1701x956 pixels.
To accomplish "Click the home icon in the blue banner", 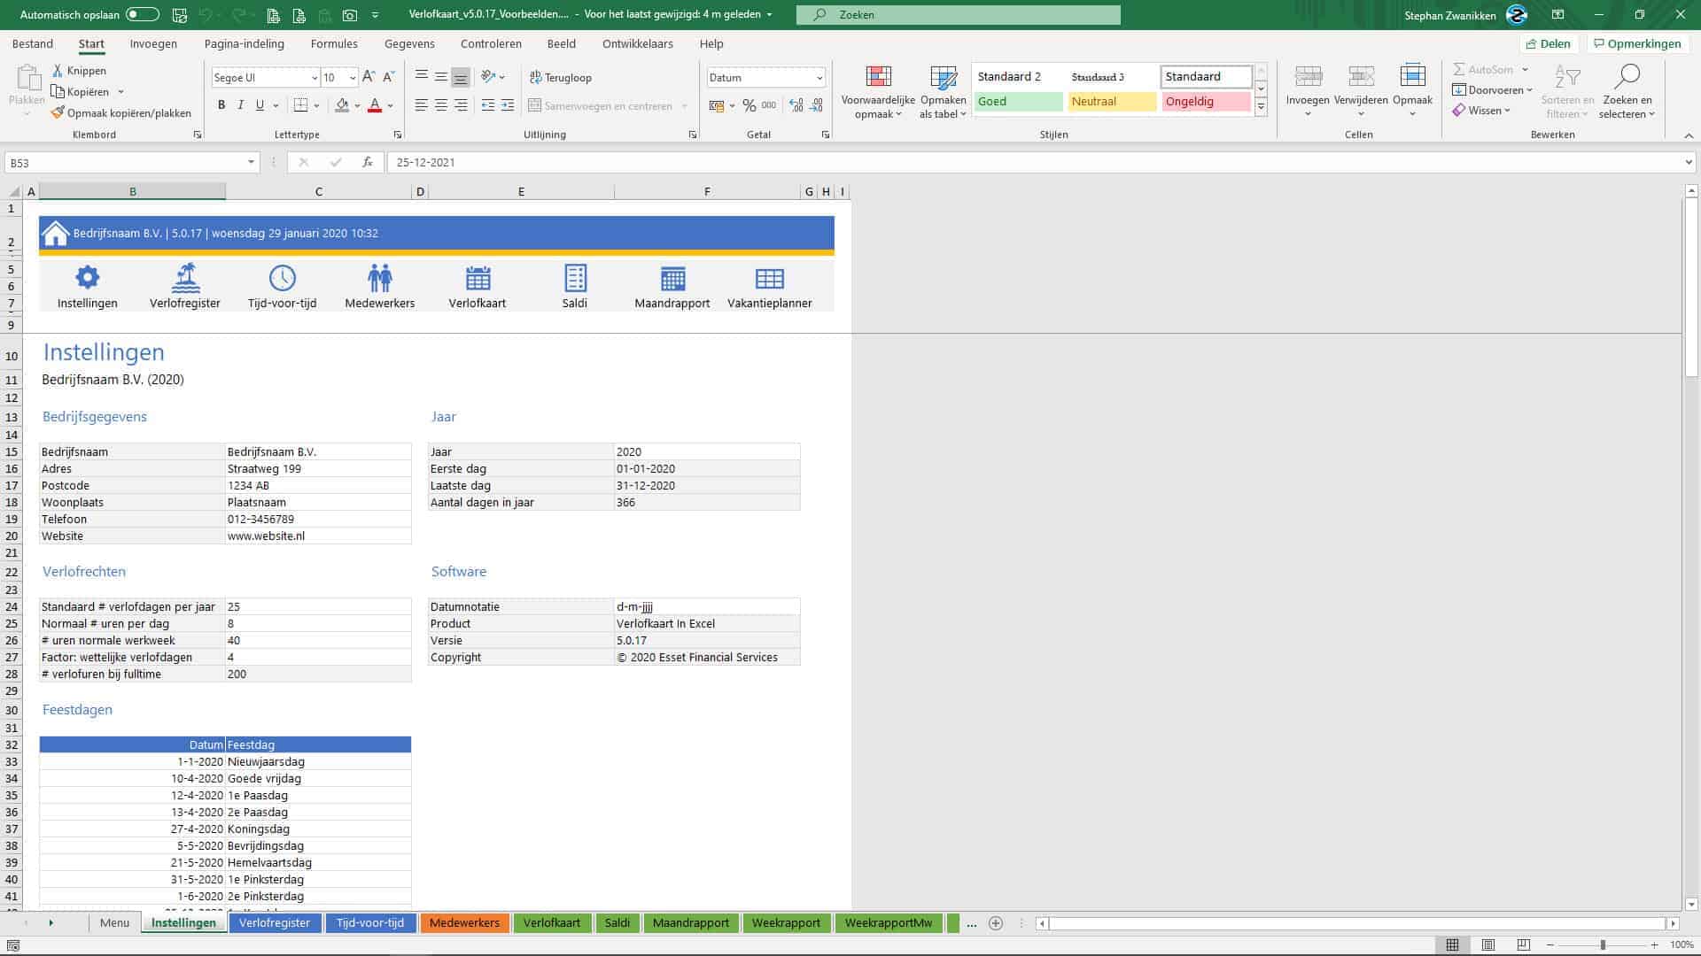I will pyautogui.click(x=56, y=234).
